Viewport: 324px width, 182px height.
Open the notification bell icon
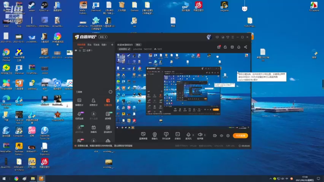pyautogui.click(x=239, y=47)
